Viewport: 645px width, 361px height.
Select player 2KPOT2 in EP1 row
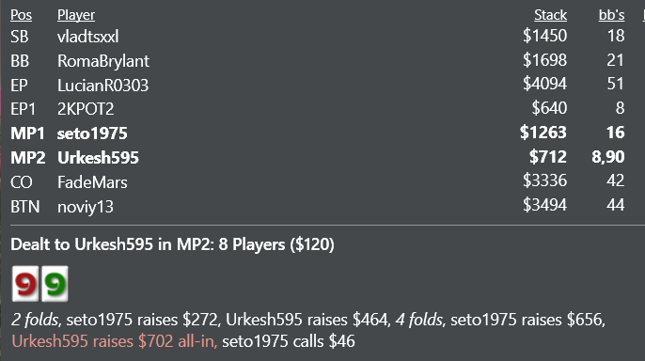(86, 109)
